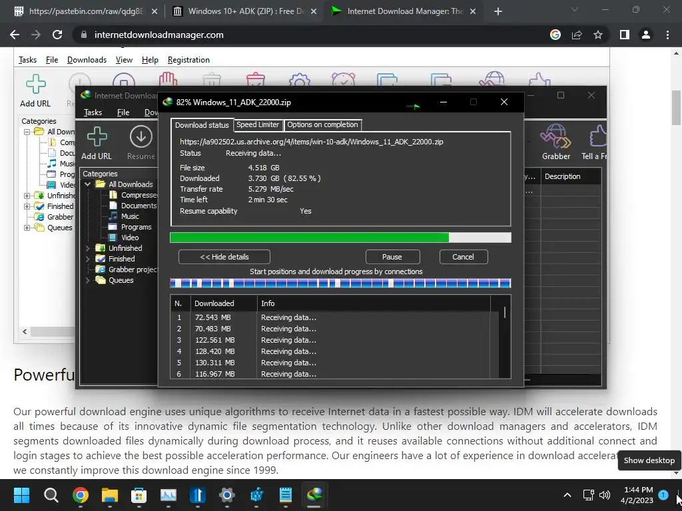This screenshot has width=682, height=511.
Task: Open the clock showing 1:44 PM
Action: pos(637,495)
